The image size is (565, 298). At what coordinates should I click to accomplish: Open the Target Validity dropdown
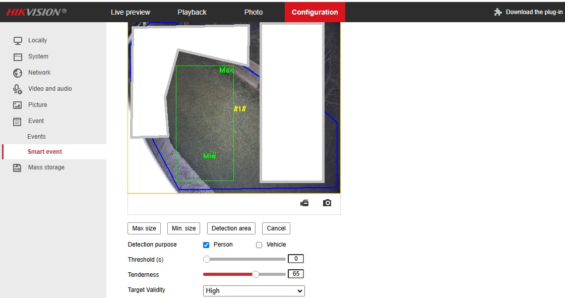[x=254, y=291]
